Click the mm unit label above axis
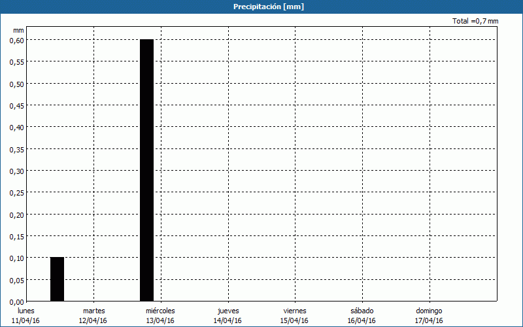 pos(18,30)
